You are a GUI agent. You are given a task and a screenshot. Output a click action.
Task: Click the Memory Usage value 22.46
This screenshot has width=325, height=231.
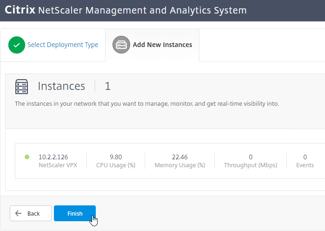(x=180, y=157)
